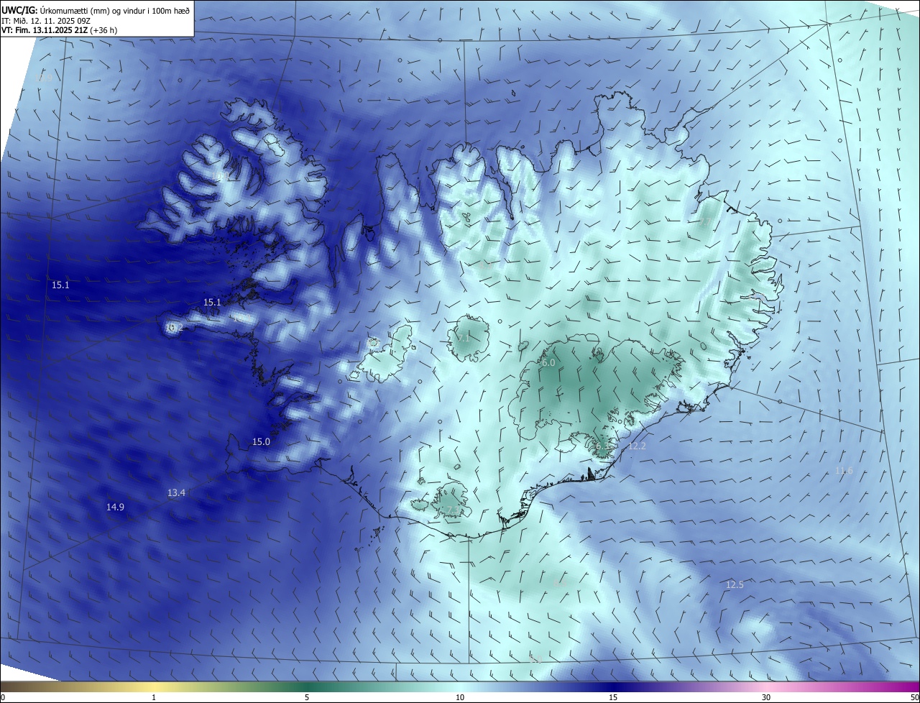Click the 50 label on the colour scale
This screenshot has width=920, height=703.
click(x=914, y=697)
